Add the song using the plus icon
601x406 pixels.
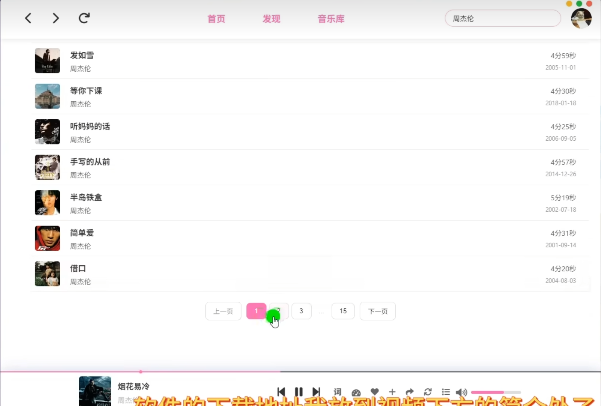(x=392, y=392)
